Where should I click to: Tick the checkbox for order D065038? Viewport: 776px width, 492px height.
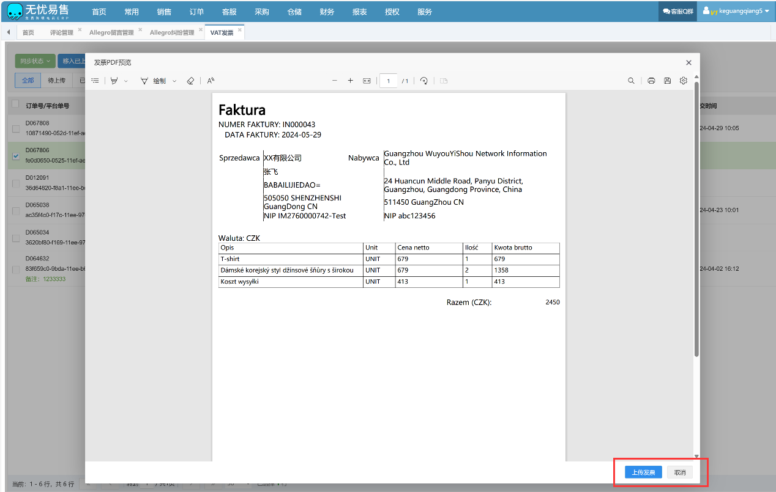(x=16, y=211)
